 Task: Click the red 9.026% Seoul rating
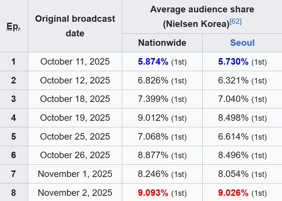[233, 193]
